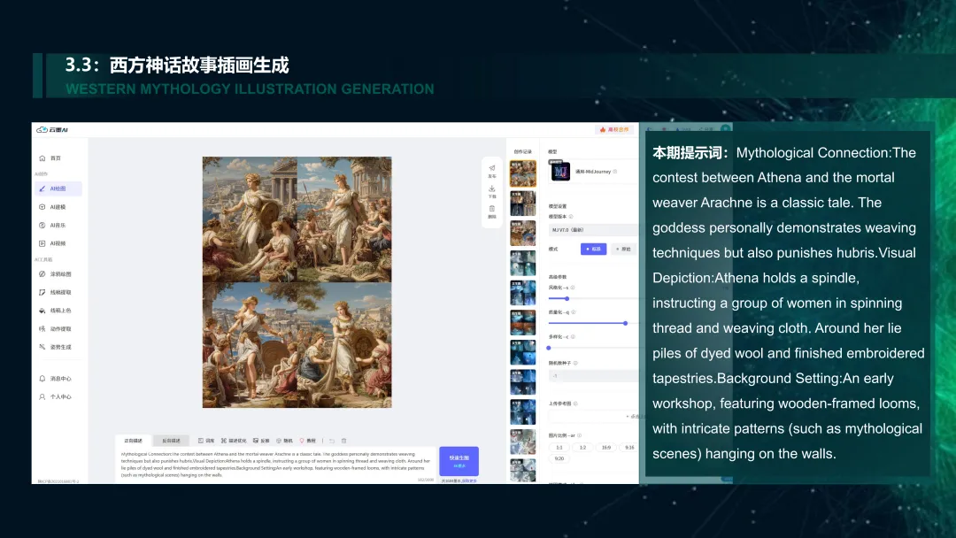The height and width of the screenshot is (538, 956).
Task: Open the 首页 home item in sidebar
Action: (x=50, y=158)
